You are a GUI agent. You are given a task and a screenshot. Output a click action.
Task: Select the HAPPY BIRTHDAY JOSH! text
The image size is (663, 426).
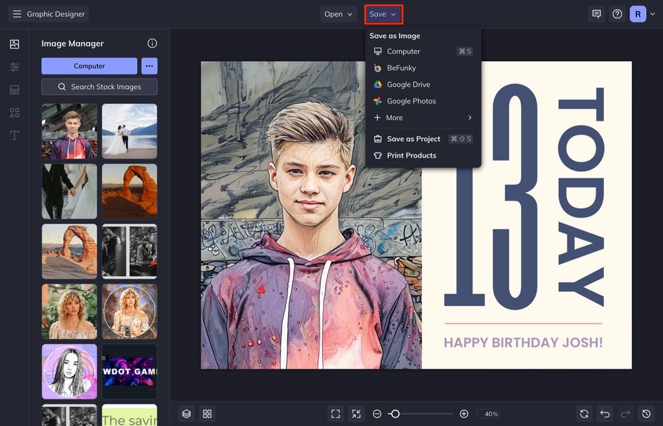(x=523, y=342)
